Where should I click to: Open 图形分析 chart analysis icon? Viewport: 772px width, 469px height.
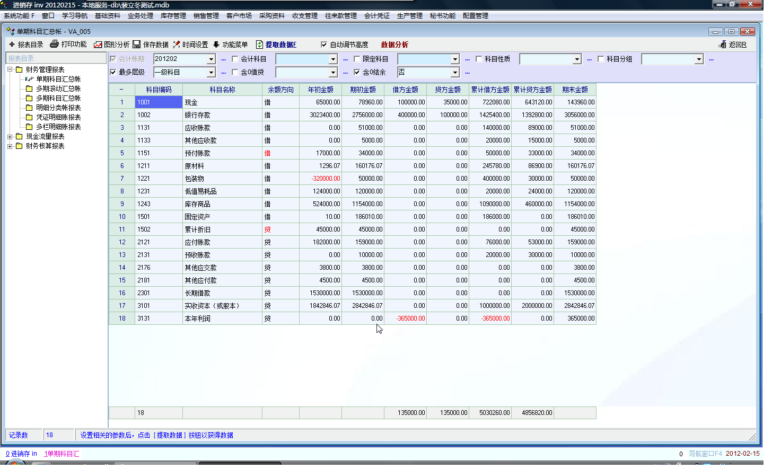point(98,45)
